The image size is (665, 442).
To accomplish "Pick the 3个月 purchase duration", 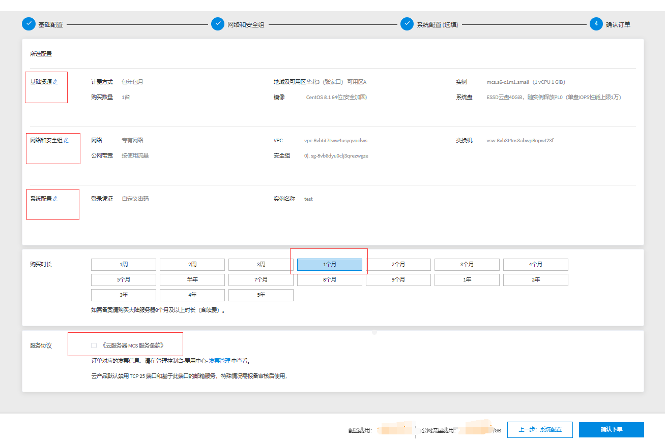I will (467, 265).
